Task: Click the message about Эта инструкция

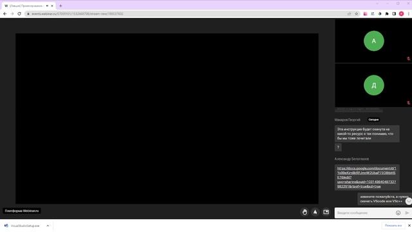Action: 367,133
